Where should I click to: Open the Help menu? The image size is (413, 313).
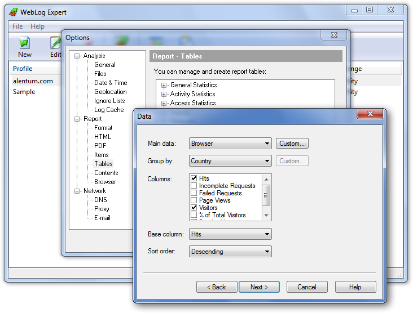click(37, 26)
